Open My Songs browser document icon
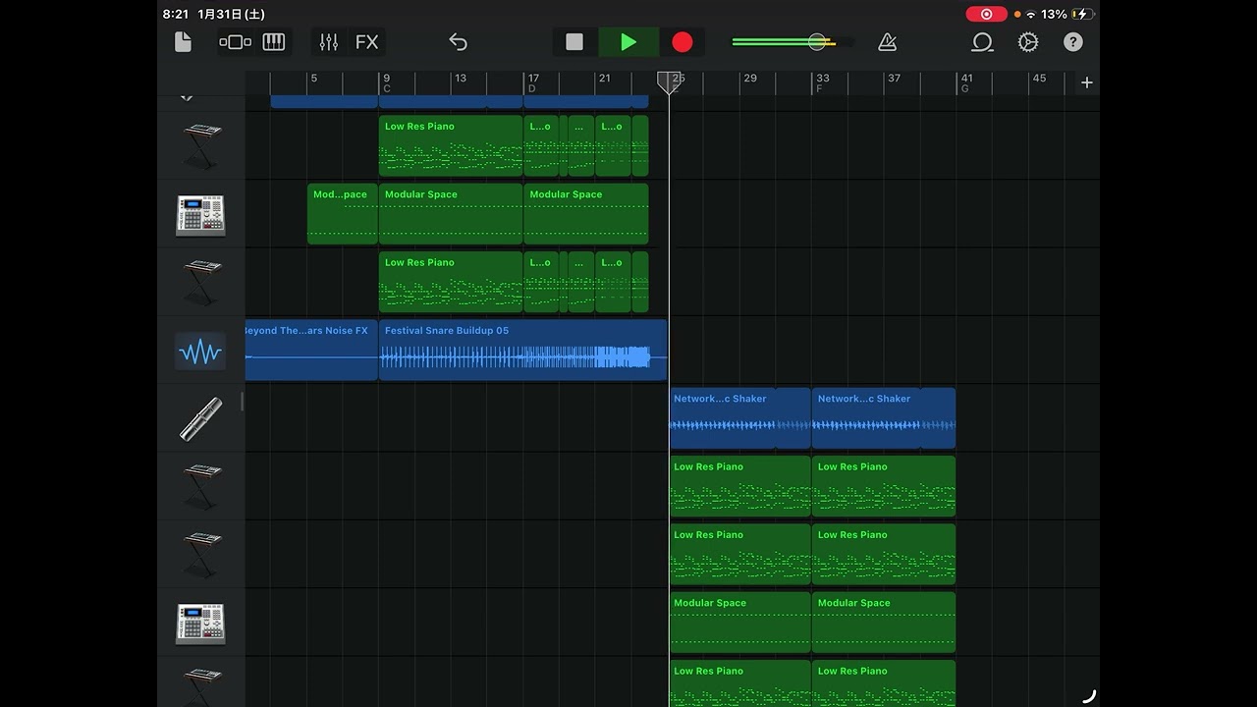The width and height of the screenshot is (1257, 707). point(183,42)
